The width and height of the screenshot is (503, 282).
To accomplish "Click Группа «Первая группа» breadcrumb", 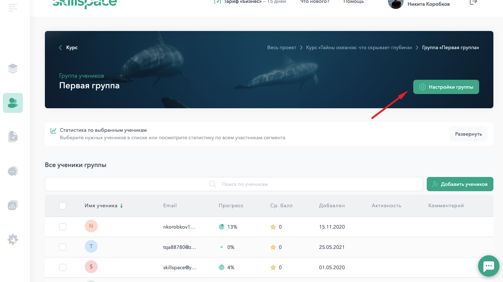I will coord(451,48).
